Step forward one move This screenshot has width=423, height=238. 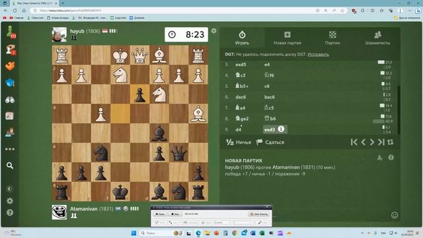pos(372,142)
